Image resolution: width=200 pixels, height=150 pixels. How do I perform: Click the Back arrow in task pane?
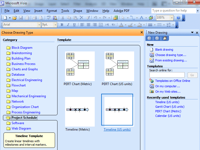point(149,38)
